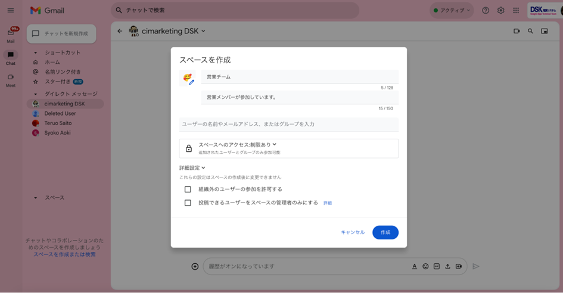Open the settings gear icon
Screen dimensions: 563x293
(x=501, y=11)
